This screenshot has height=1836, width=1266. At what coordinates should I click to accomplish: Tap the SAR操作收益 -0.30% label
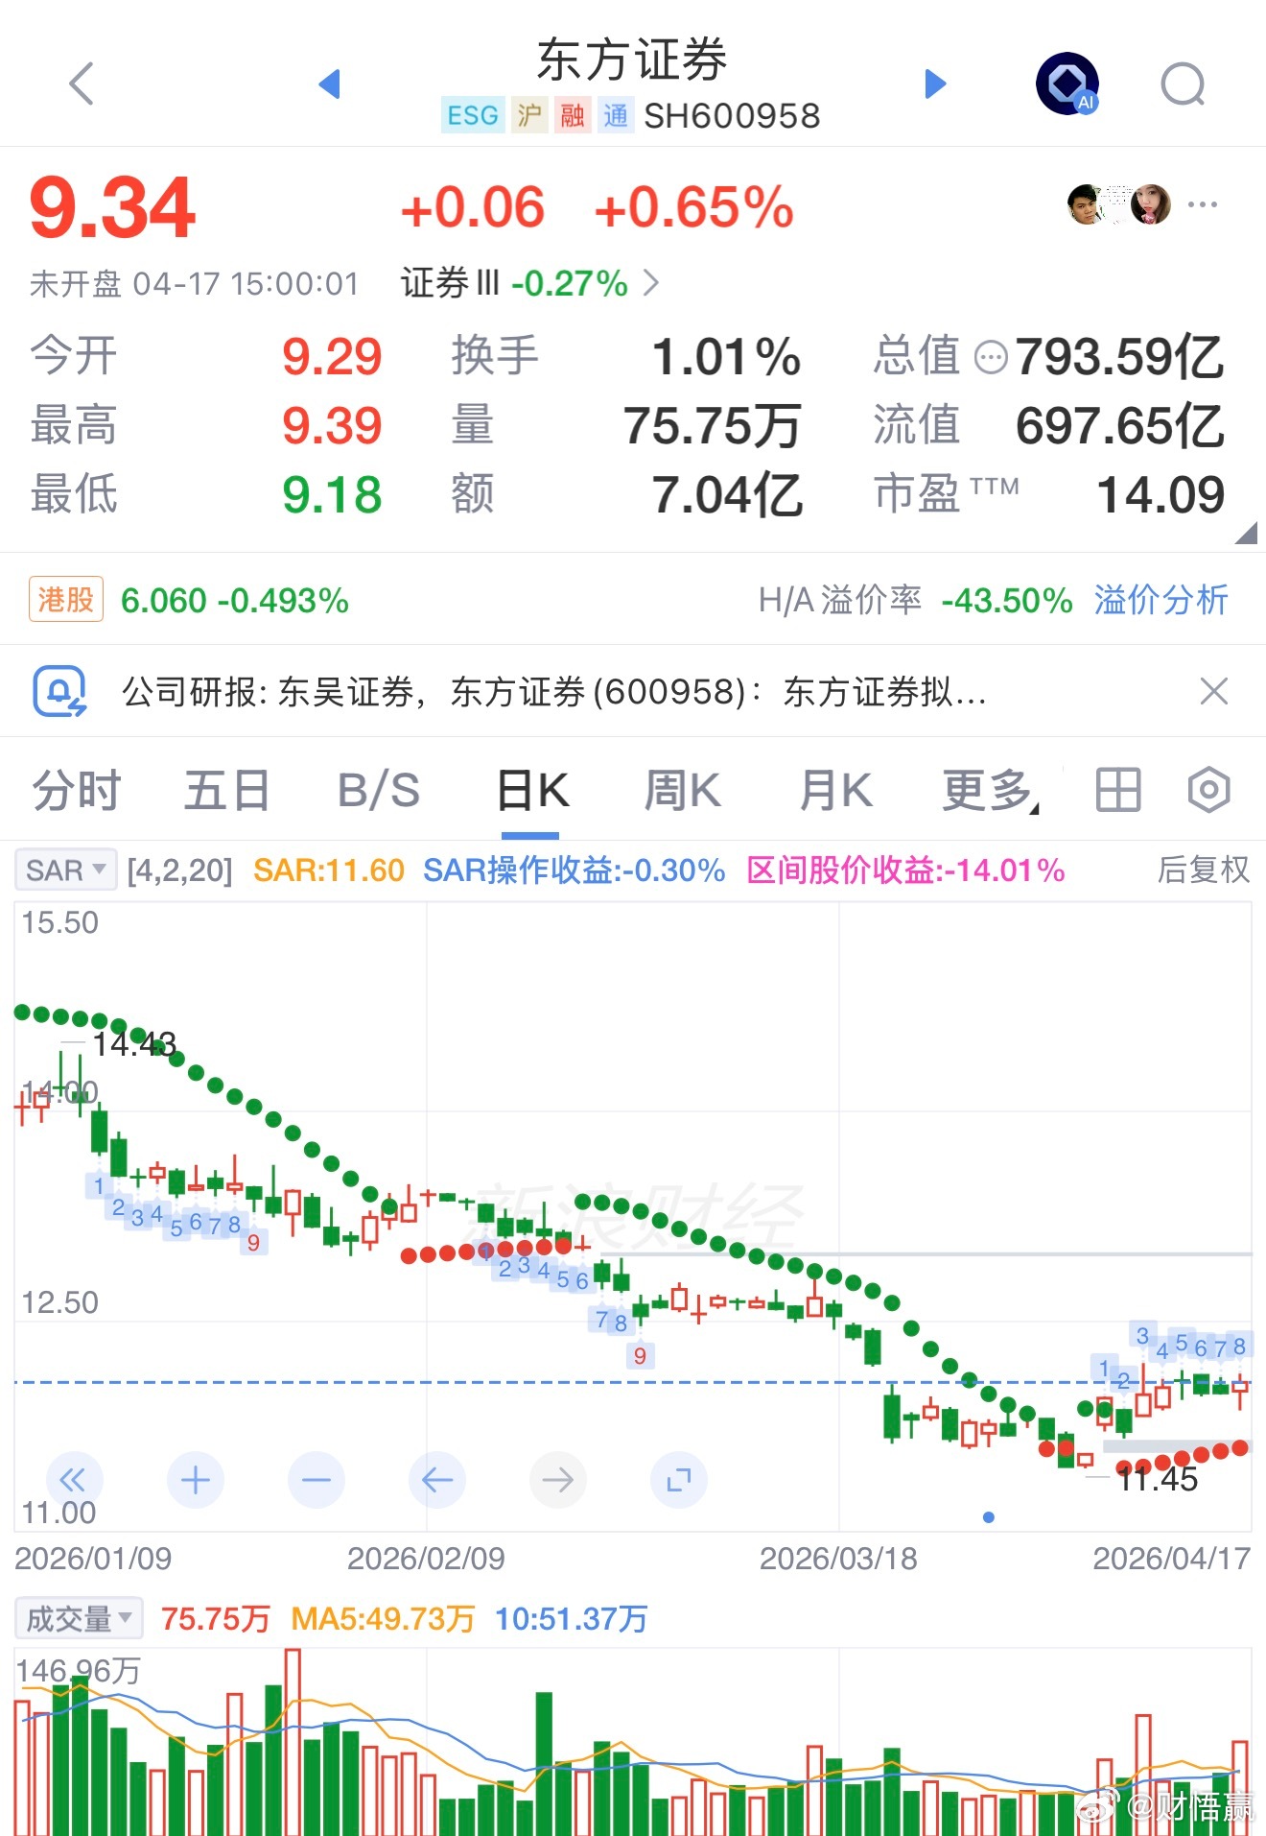point(574,870)
